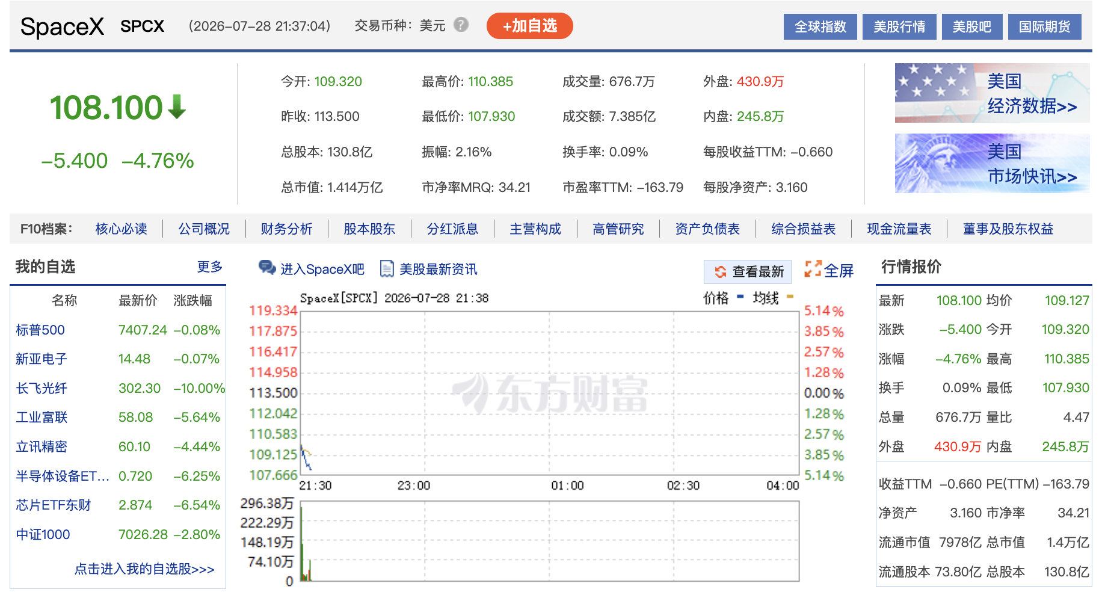The width and height of the screenshot is (1102, 592).
Task: Open 新亚电子 in the watchlist
Action: click(42, 359)
